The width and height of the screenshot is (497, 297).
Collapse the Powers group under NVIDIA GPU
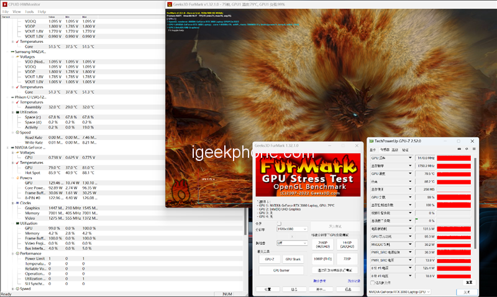click(12, 176)
